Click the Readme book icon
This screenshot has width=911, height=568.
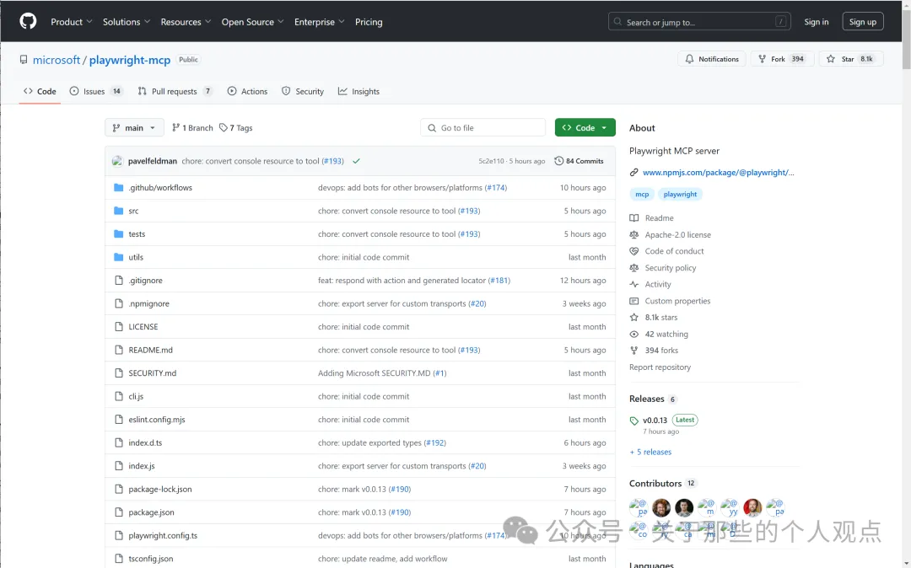[x=633, y=218]
